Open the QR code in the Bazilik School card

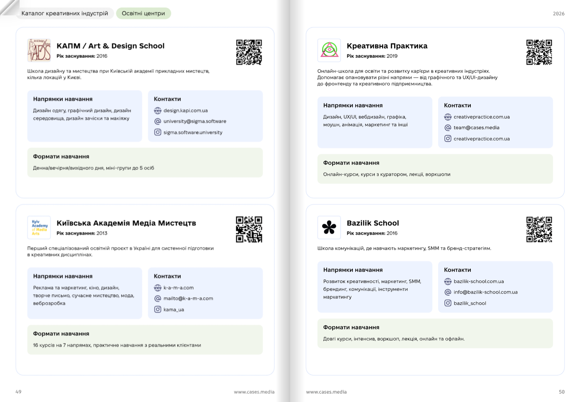[539, 229]
